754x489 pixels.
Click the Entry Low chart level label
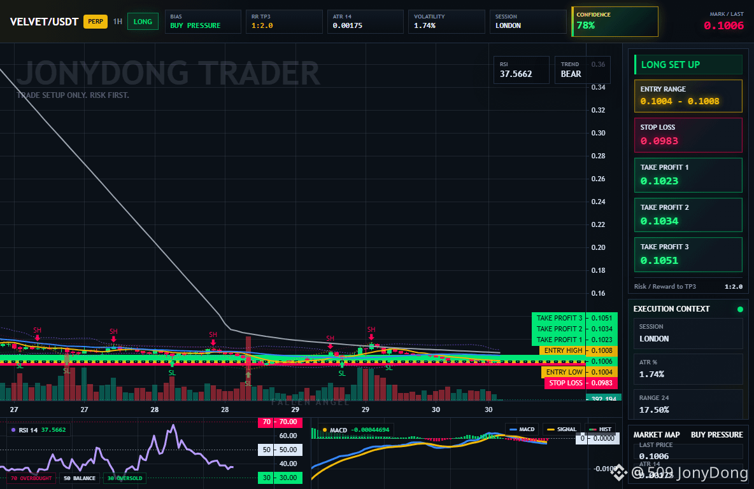564,372
